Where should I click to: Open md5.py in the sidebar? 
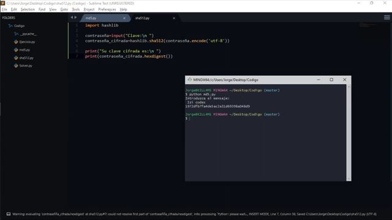24,50
